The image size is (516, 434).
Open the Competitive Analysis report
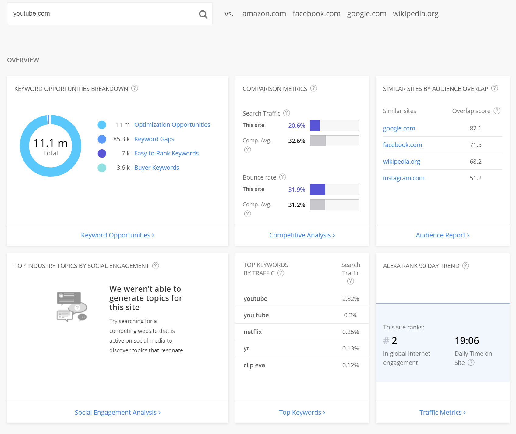(302, 235)
